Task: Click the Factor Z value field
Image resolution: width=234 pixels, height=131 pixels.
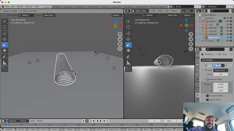Action: [220, 91]
